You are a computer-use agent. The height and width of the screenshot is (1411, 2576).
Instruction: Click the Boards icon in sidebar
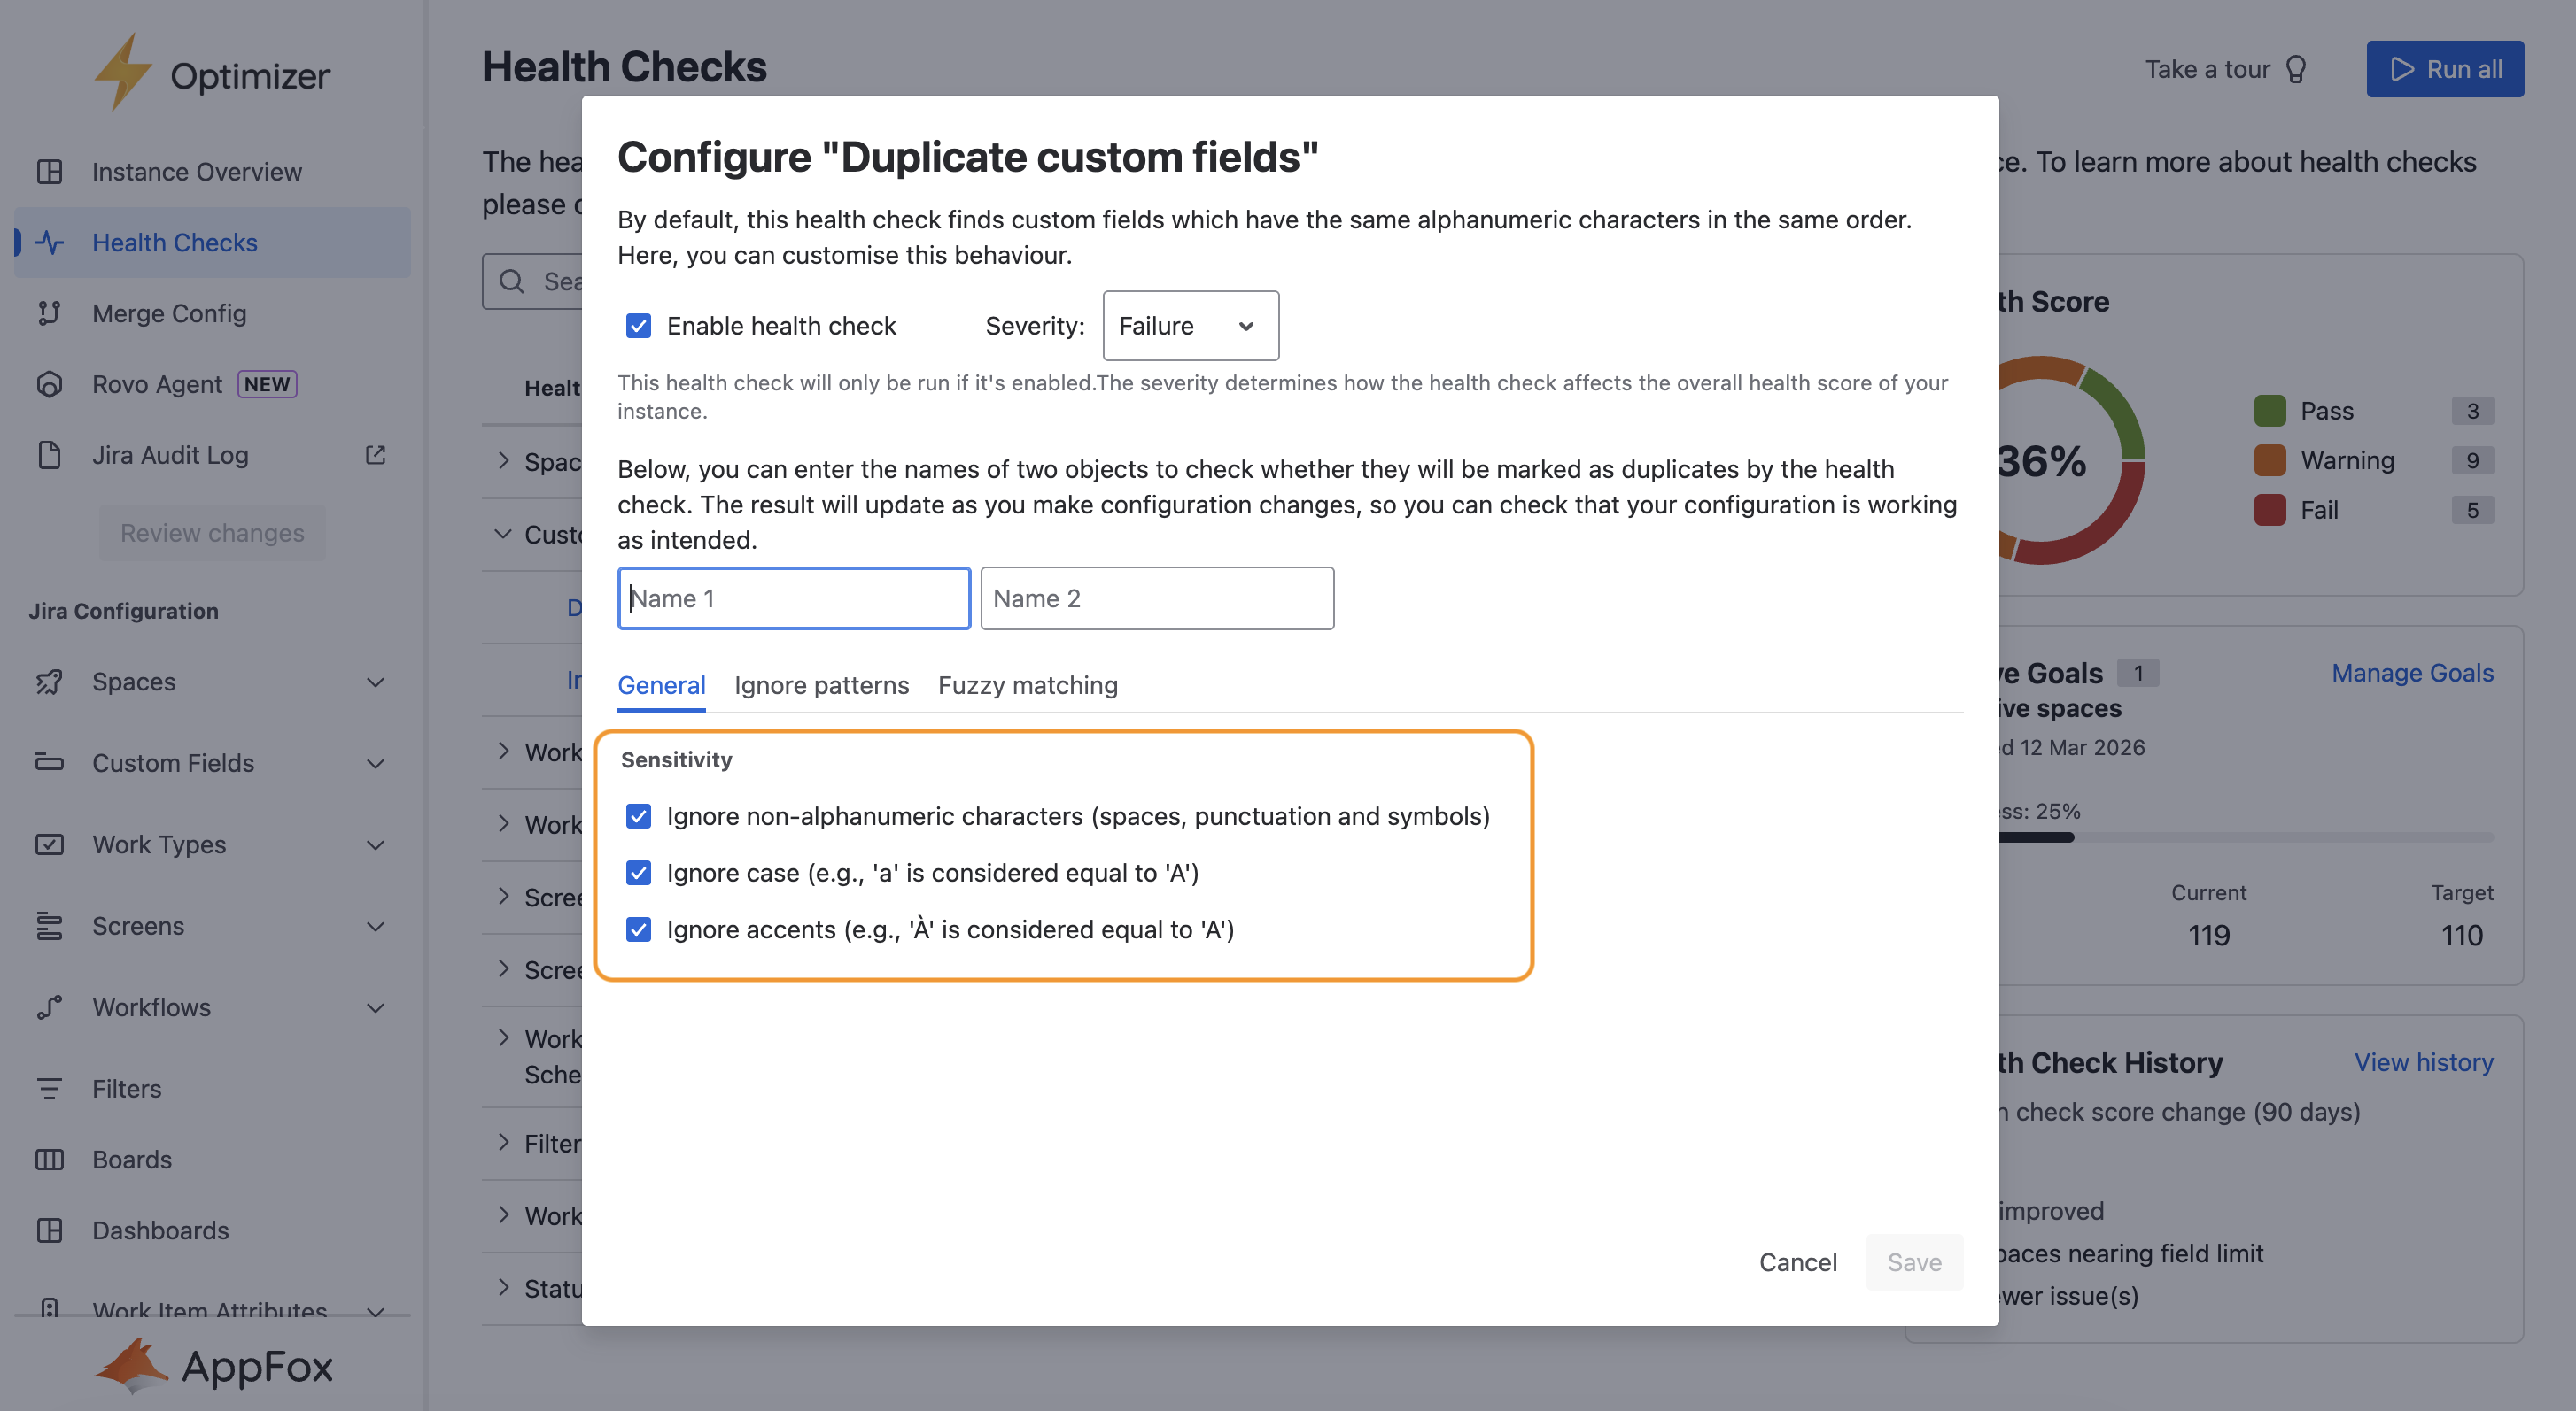[x=49, y=1160]
